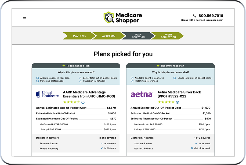
Task: Click the star in the left Recommended Plan header
Action: 64,66
